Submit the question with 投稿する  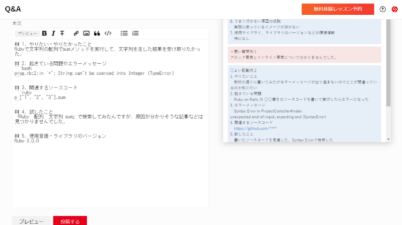pyautogui.click(x=70, y=221)
